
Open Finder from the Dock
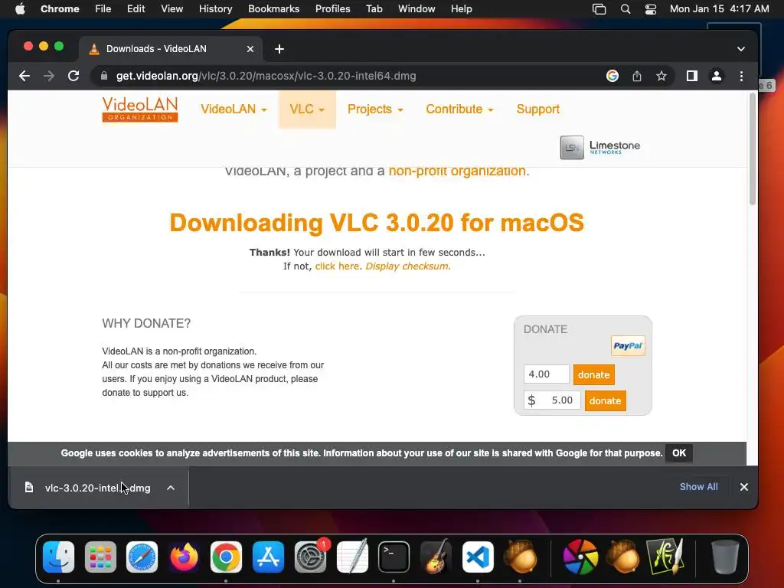(x=58, y=557)
